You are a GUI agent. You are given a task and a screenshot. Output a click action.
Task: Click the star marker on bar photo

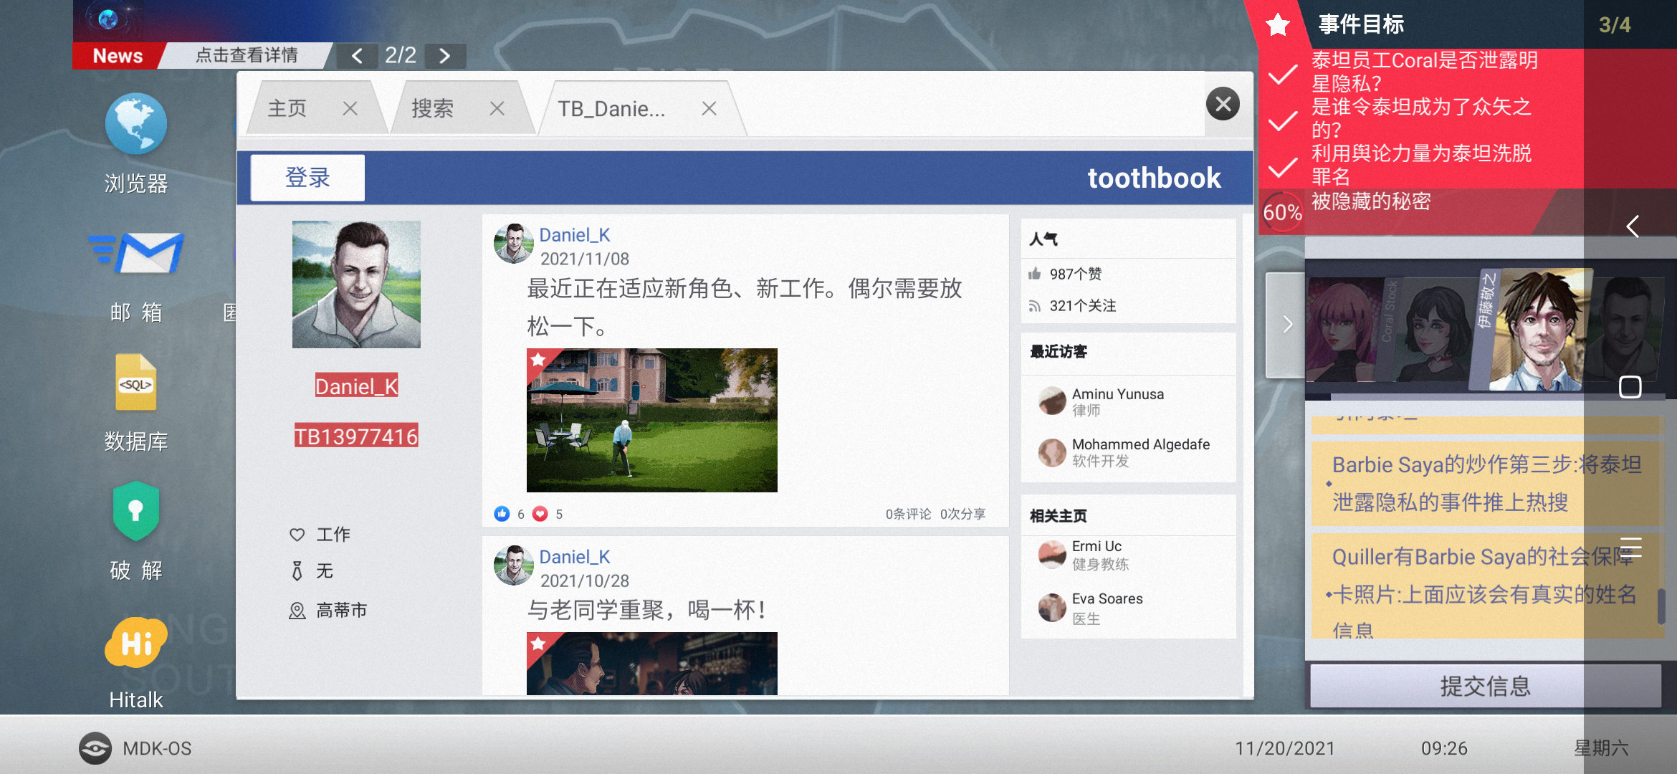[x=538, y=643]
